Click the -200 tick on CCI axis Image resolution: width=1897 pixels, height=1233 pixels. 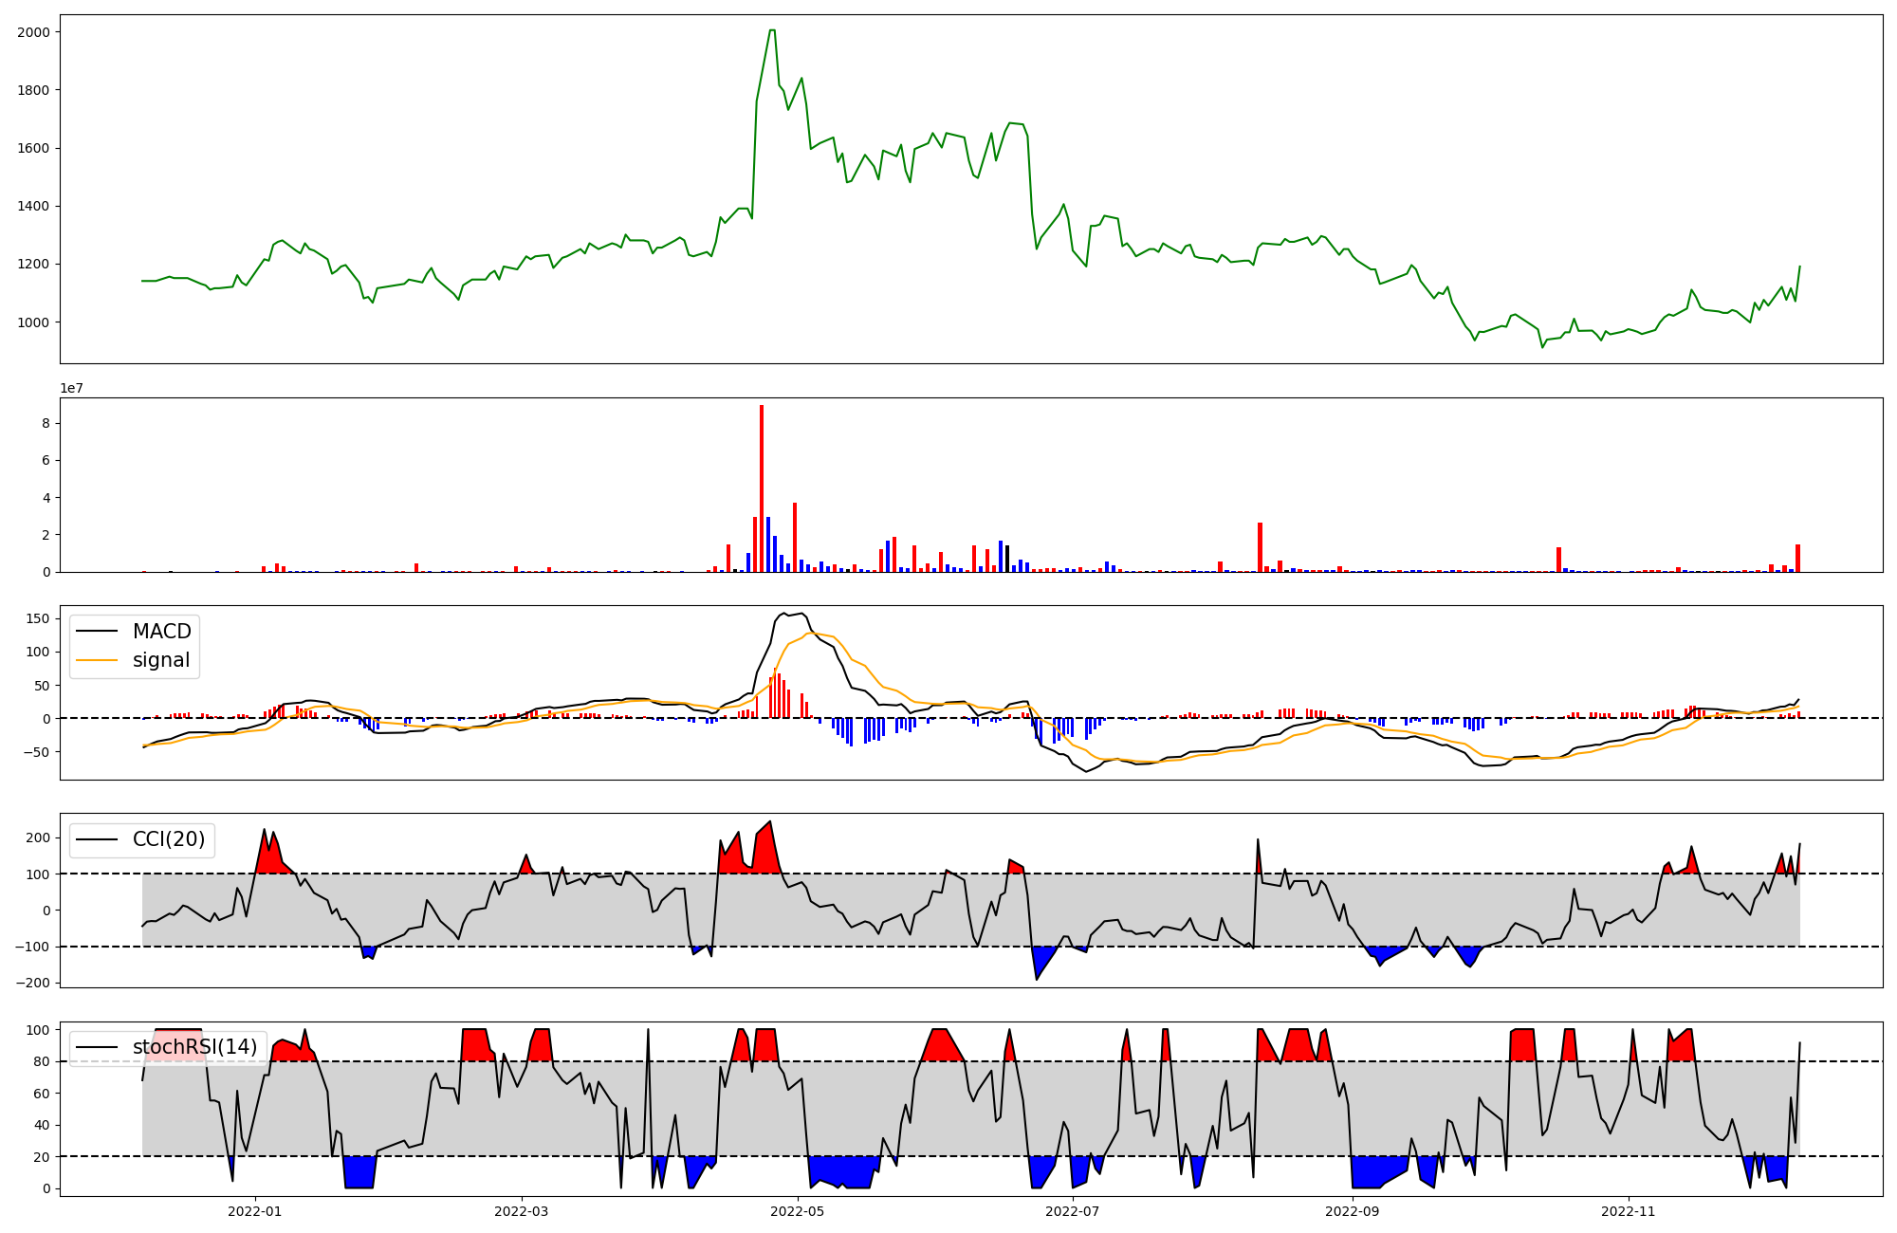tap(32, 983)
